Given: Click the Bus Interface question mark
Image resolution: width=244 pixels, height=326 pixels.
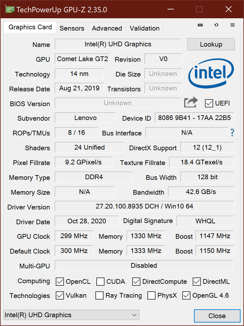Looking at the screenshot, I should tap(232, 133).
